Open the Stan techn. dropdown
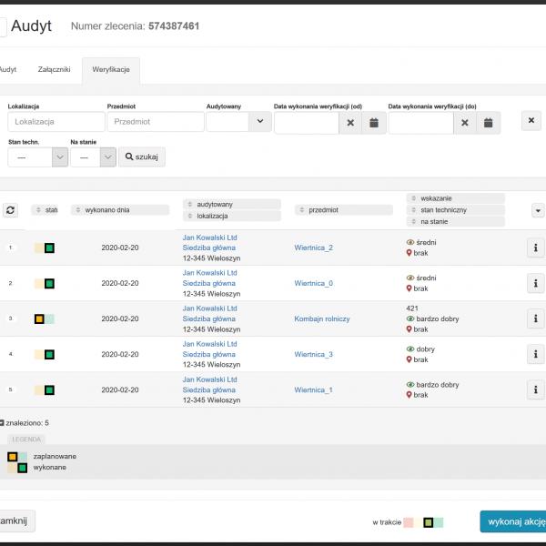 click(x=60, y=157)
